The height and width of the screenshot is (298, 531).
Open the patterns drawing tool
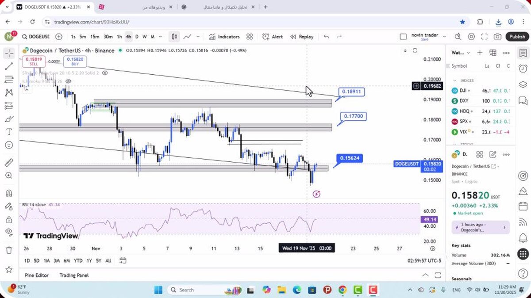point(9,92)
